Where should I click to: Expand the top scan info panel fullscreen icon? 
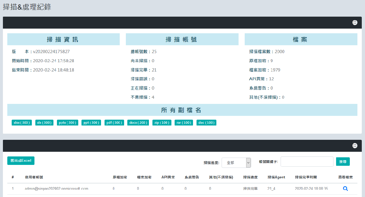[355, 22]
